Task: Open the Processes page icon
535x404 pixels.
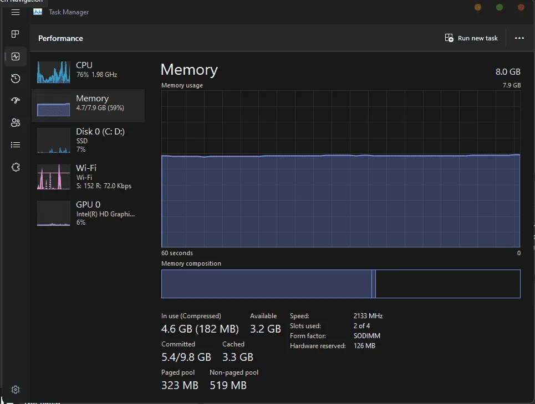Action: [x=16, y=34]
